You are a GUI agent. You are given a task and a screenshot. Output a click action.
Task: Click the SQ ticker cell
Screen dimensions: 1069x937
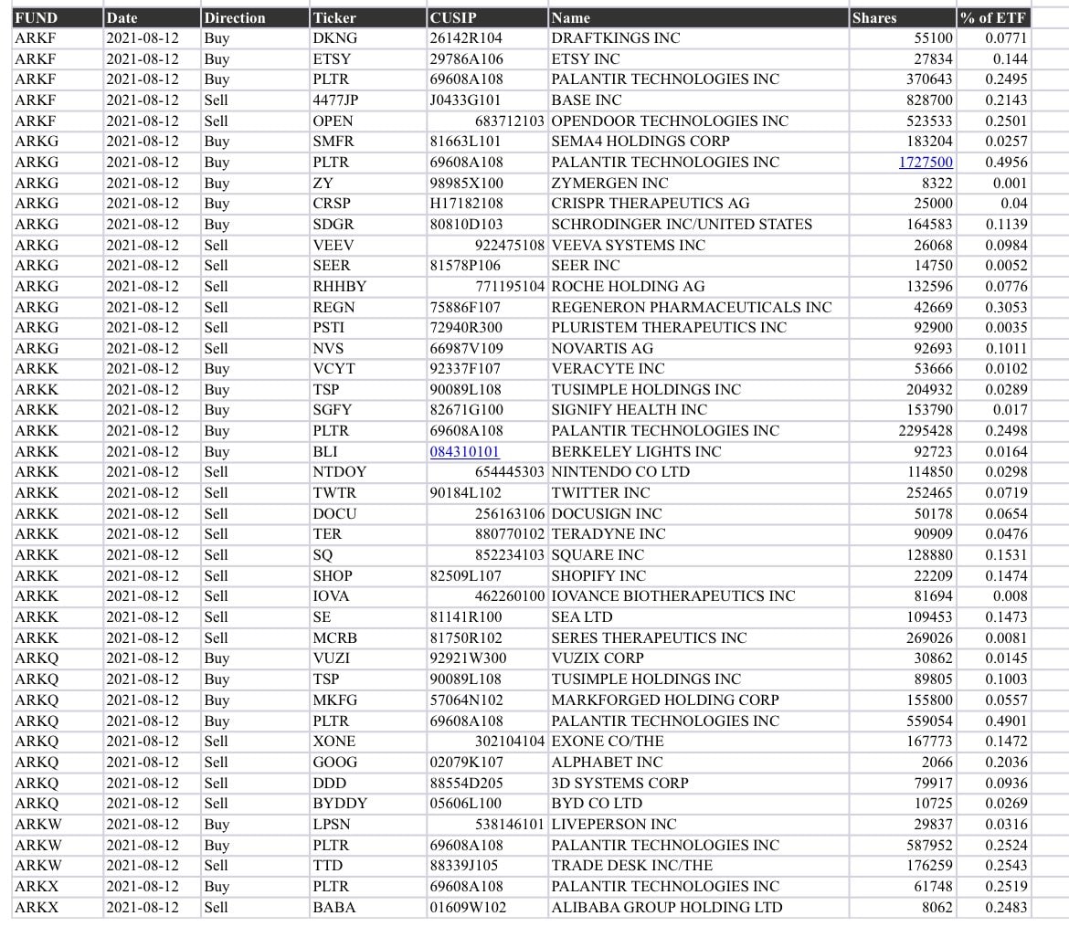point(368,554)
